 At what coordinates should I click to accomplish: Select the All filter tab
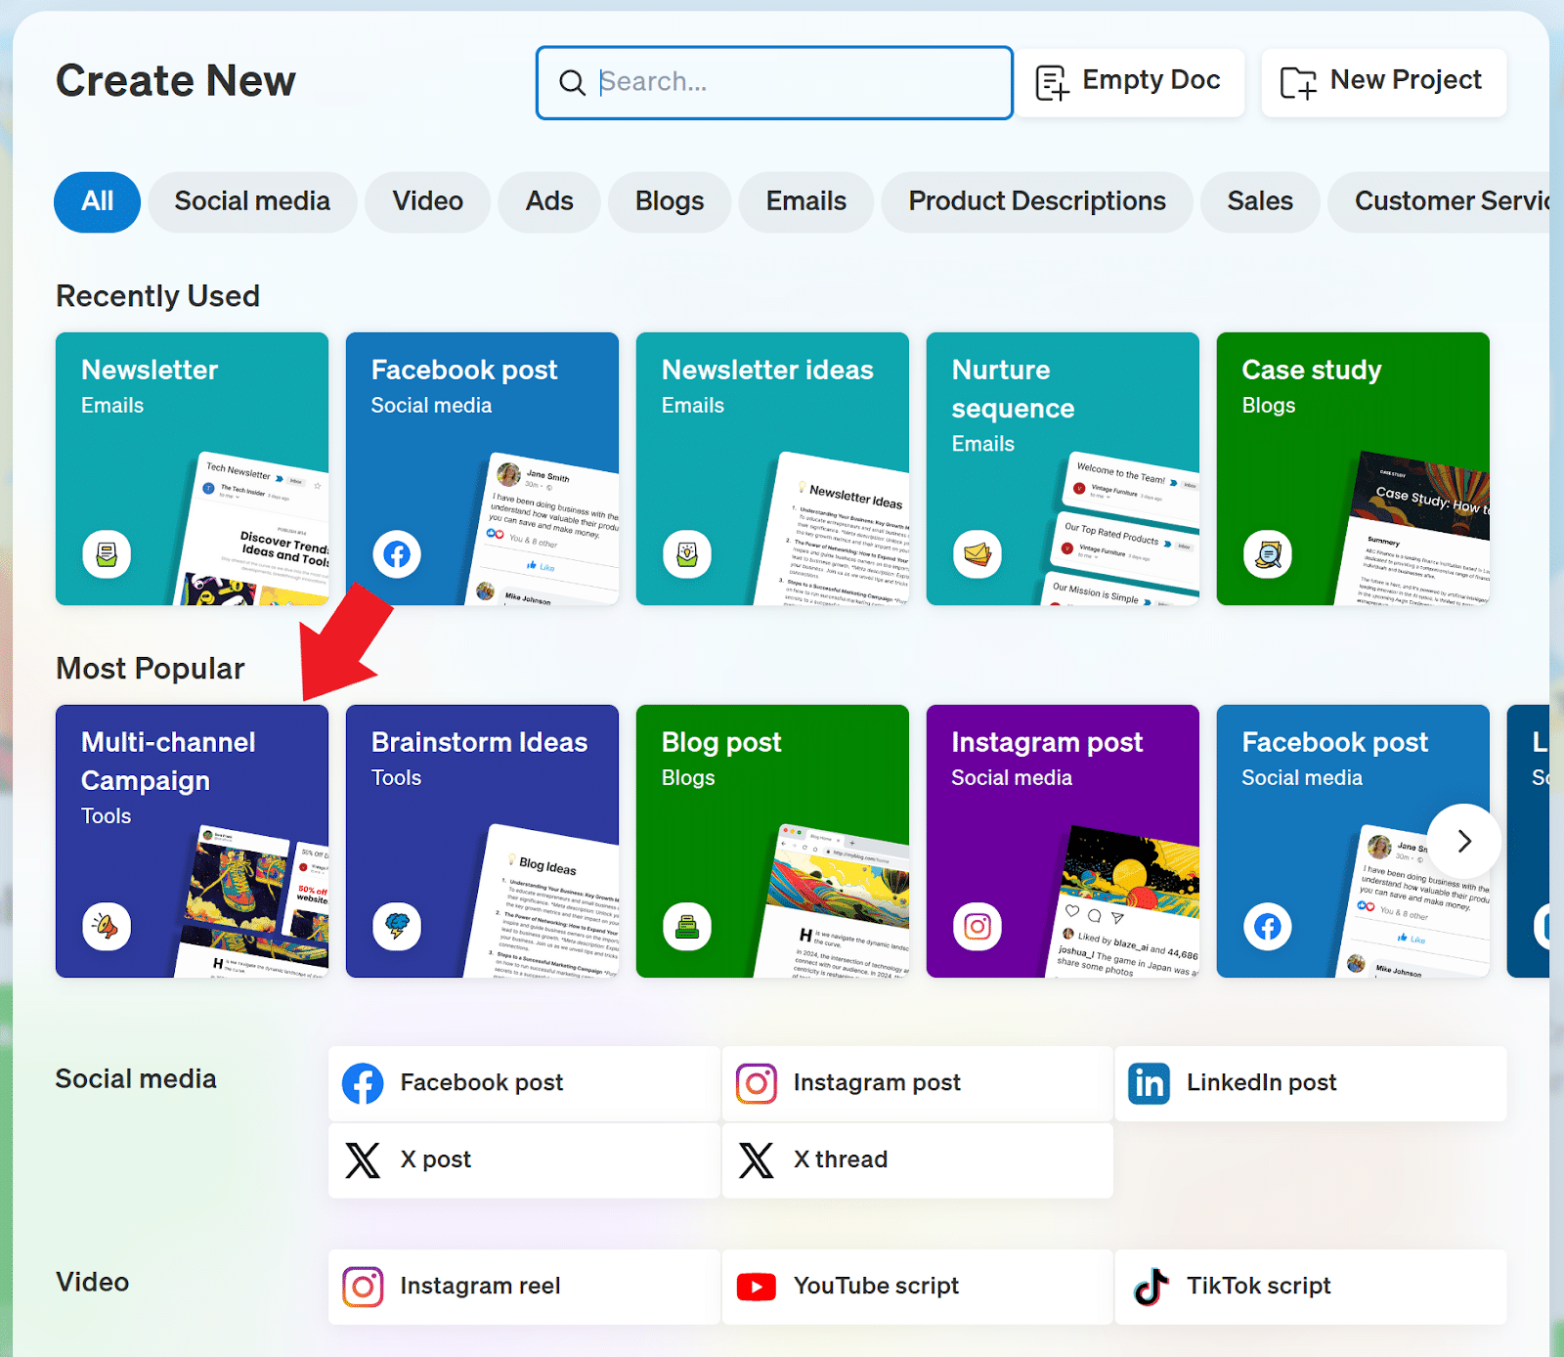(98, 201)
